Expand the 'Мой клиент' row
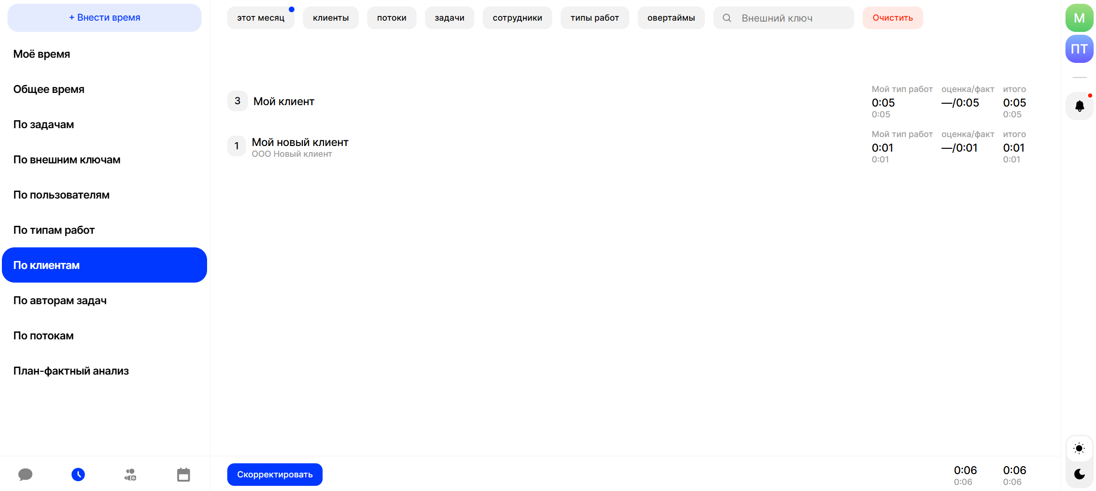The image size is (1096, 491). [x=284, y=101]
